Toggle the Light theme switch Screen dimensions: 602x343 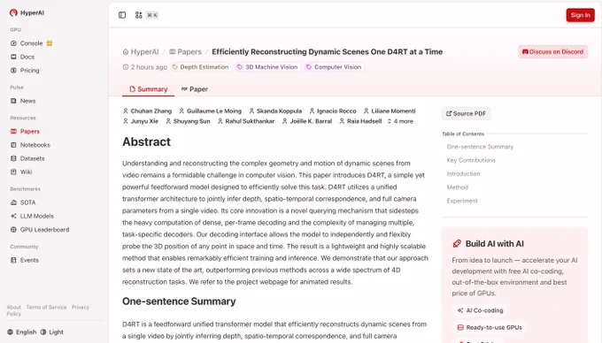pyautogui.click(x=52, y=332)
